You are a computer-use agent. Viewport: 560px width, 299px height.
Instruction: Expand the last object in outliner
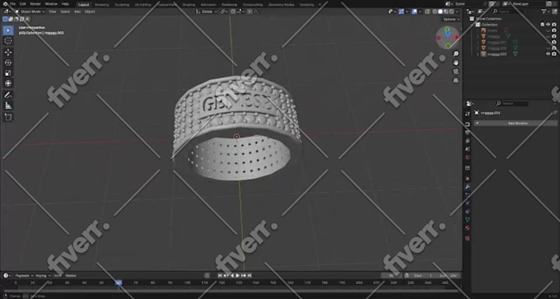click(478, 54)
